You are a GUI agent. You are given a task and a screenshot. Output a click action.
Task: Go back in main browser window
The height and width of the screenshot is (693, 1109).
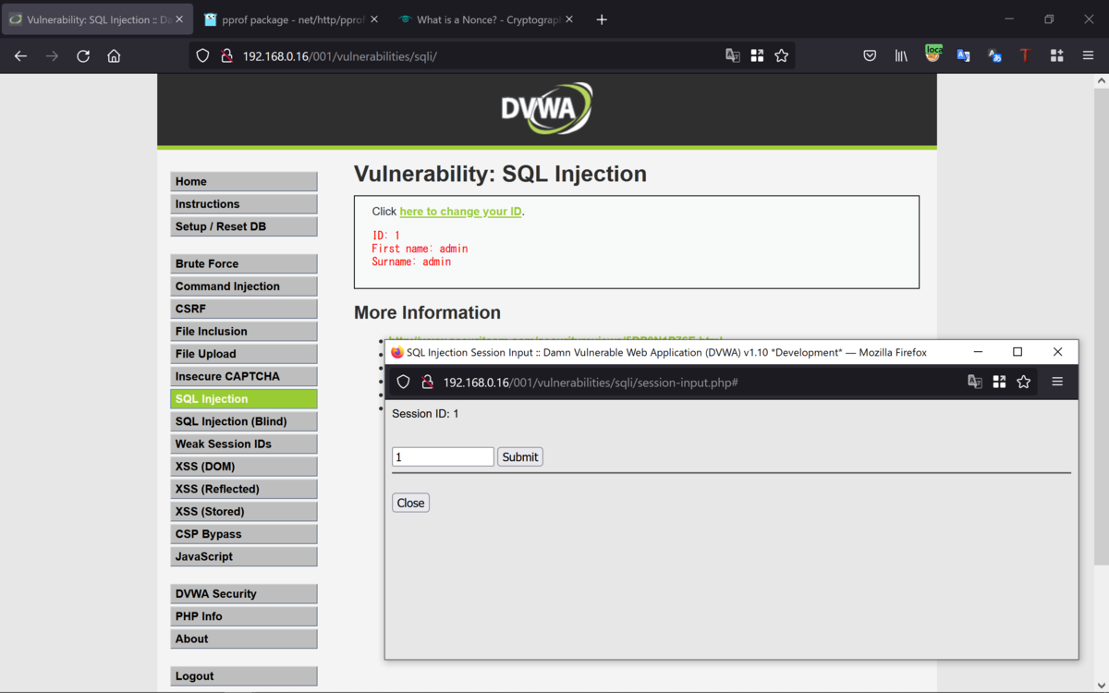(x=20, y=56)
